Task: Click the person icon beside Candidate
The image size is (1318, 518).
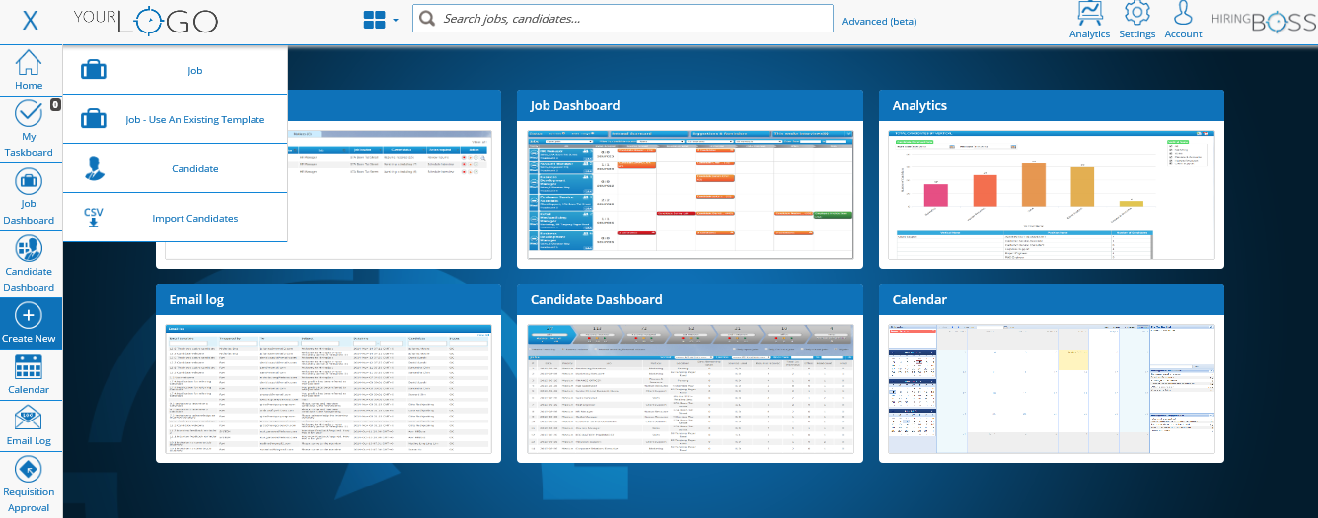Action: (94, 168)
